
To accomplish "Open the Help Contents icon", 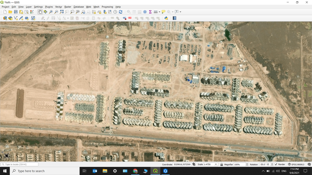I will [x=175, y=18].
